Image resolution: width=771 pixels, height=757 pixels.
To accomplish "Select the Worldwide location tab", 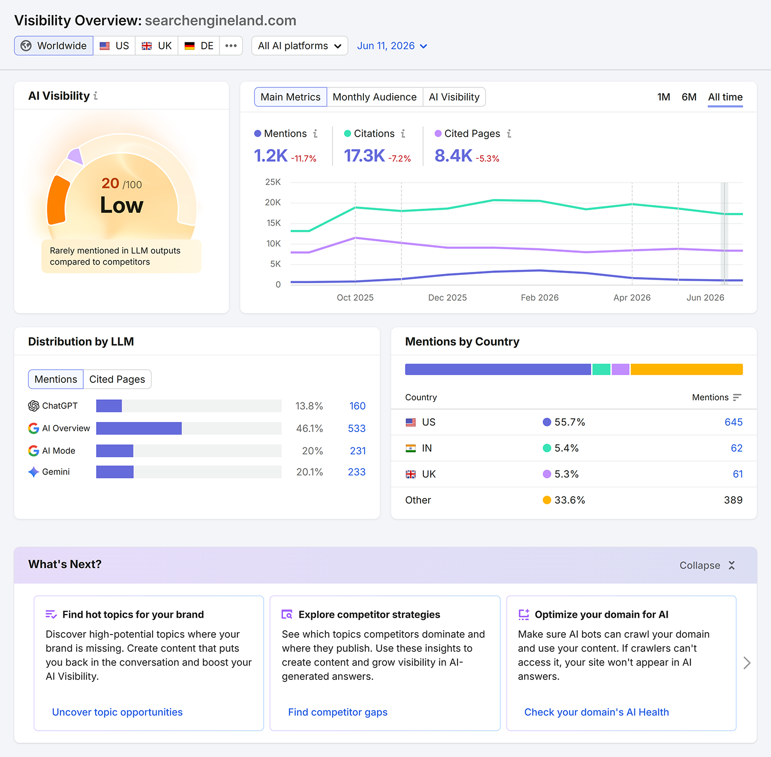I will (53, 46).
